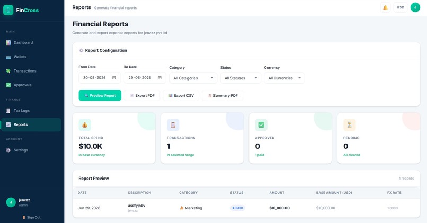Click the From Date field 30-05-2026
Image resolution: width=427 pixels, height=223 pixels.
pos(100,78)
